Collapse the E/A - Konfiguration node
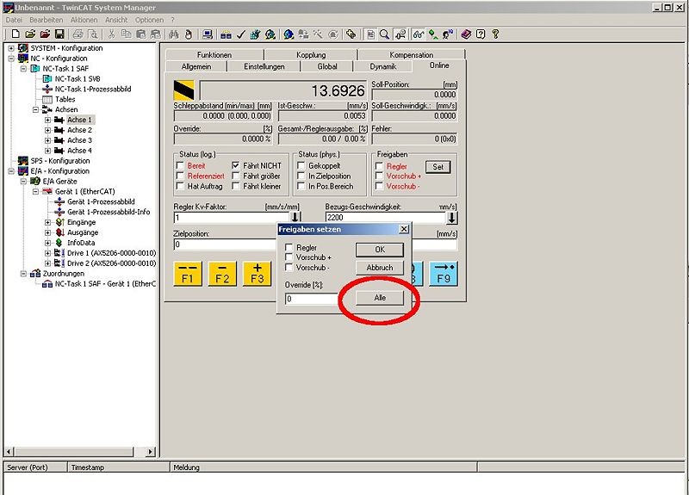Image resolution: width=689 pixels, height=495 pixels. pos(11,170)
